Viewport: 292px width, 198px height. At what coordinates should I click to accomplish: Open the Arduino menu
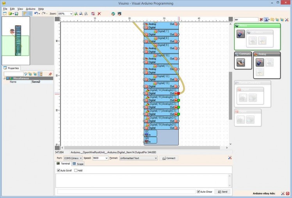pyautogui.click(x=30, y=9)
